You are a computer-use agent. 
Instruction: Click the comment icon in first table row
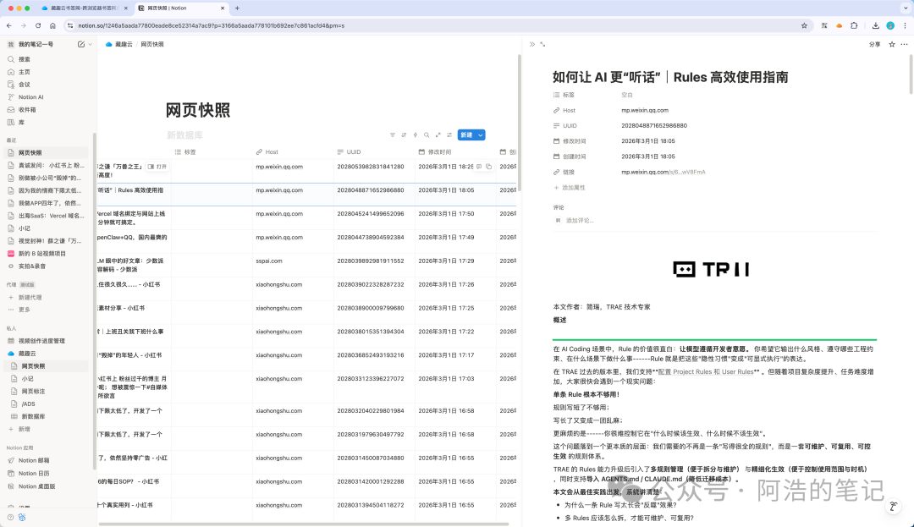click(x=479, y=167)
